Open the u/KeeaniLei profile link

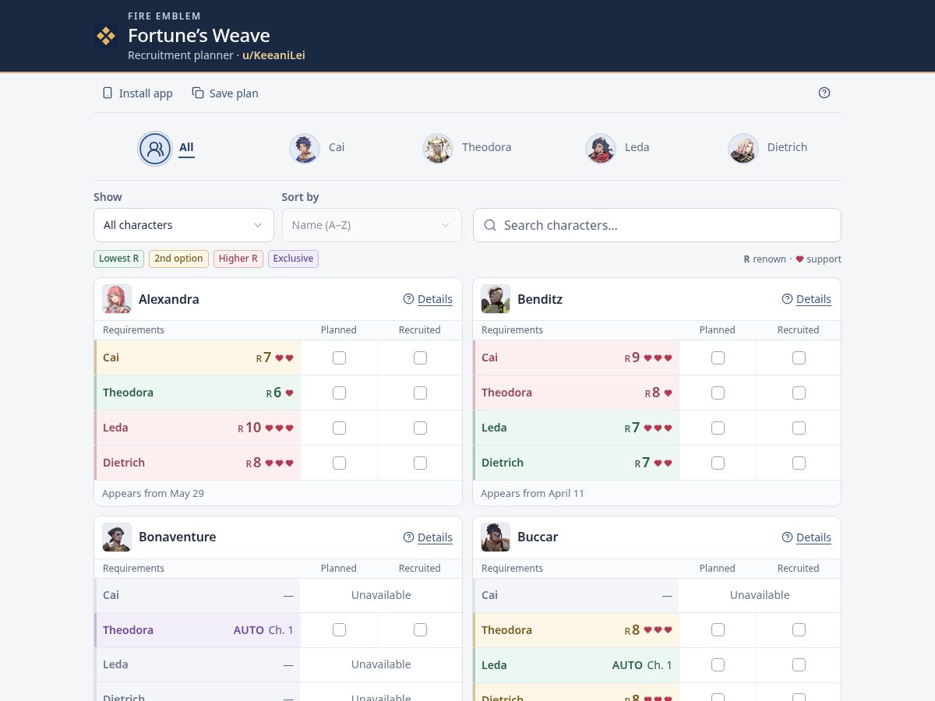point(273,55)
